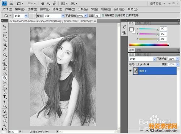The width and height of the screenshot is (181, 134).
Task: Open the 滤镜(T) menu
Action: click(x=70, y=9)
